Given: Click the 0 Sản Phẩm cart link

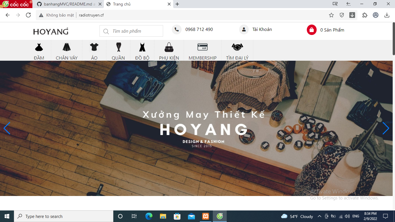Looking at the screenshot, I should (332, 30).
